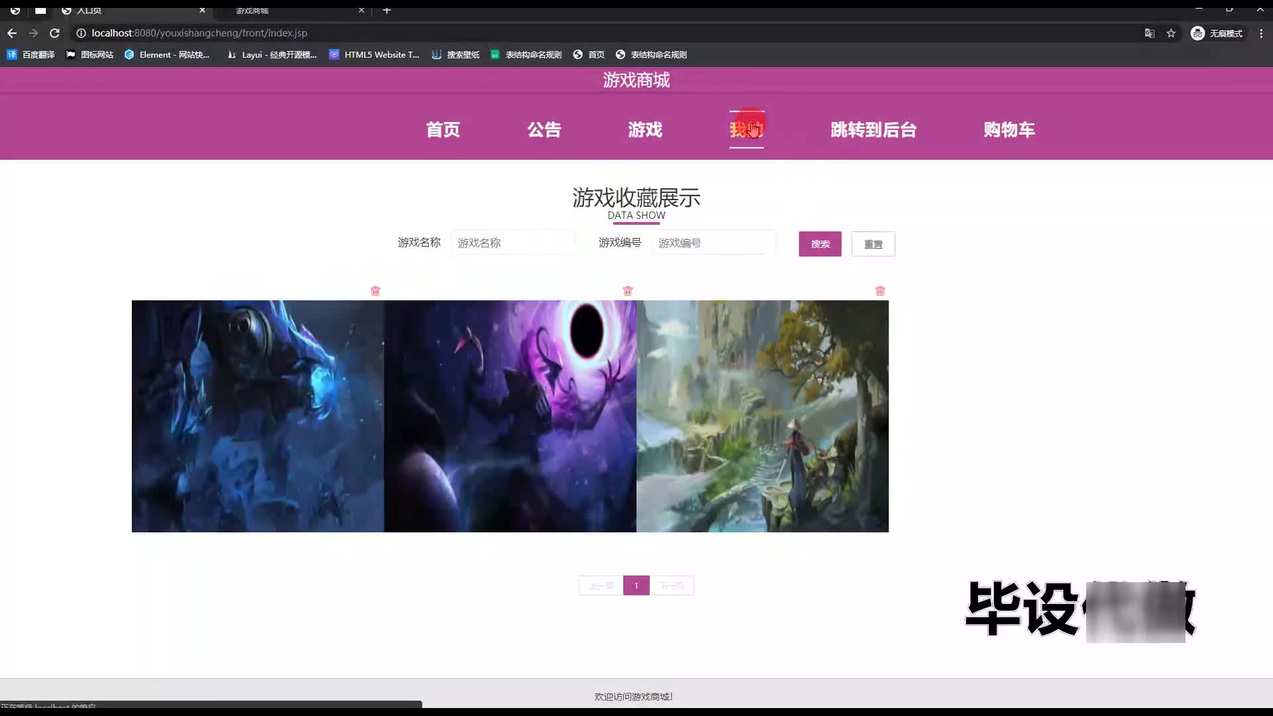Viewport: 1273px width, 716px height.
Task: Reload the page with refresh icon
Action: pyautogui.click(x=55, y=33)
